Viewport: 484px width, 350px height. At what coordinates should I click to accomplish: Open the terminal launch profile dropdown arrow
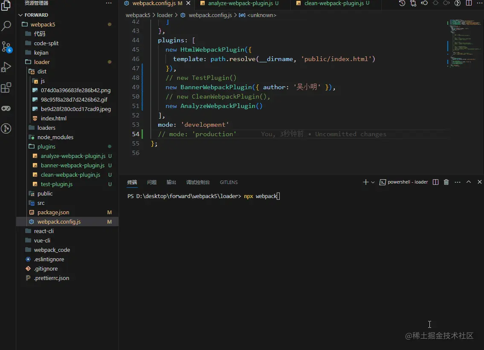373,182
